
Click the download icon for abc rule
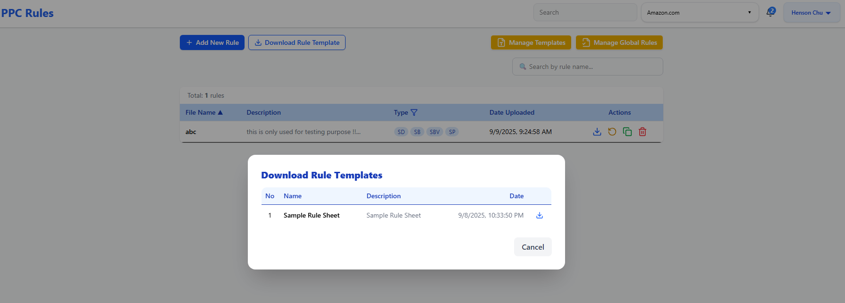597,132
